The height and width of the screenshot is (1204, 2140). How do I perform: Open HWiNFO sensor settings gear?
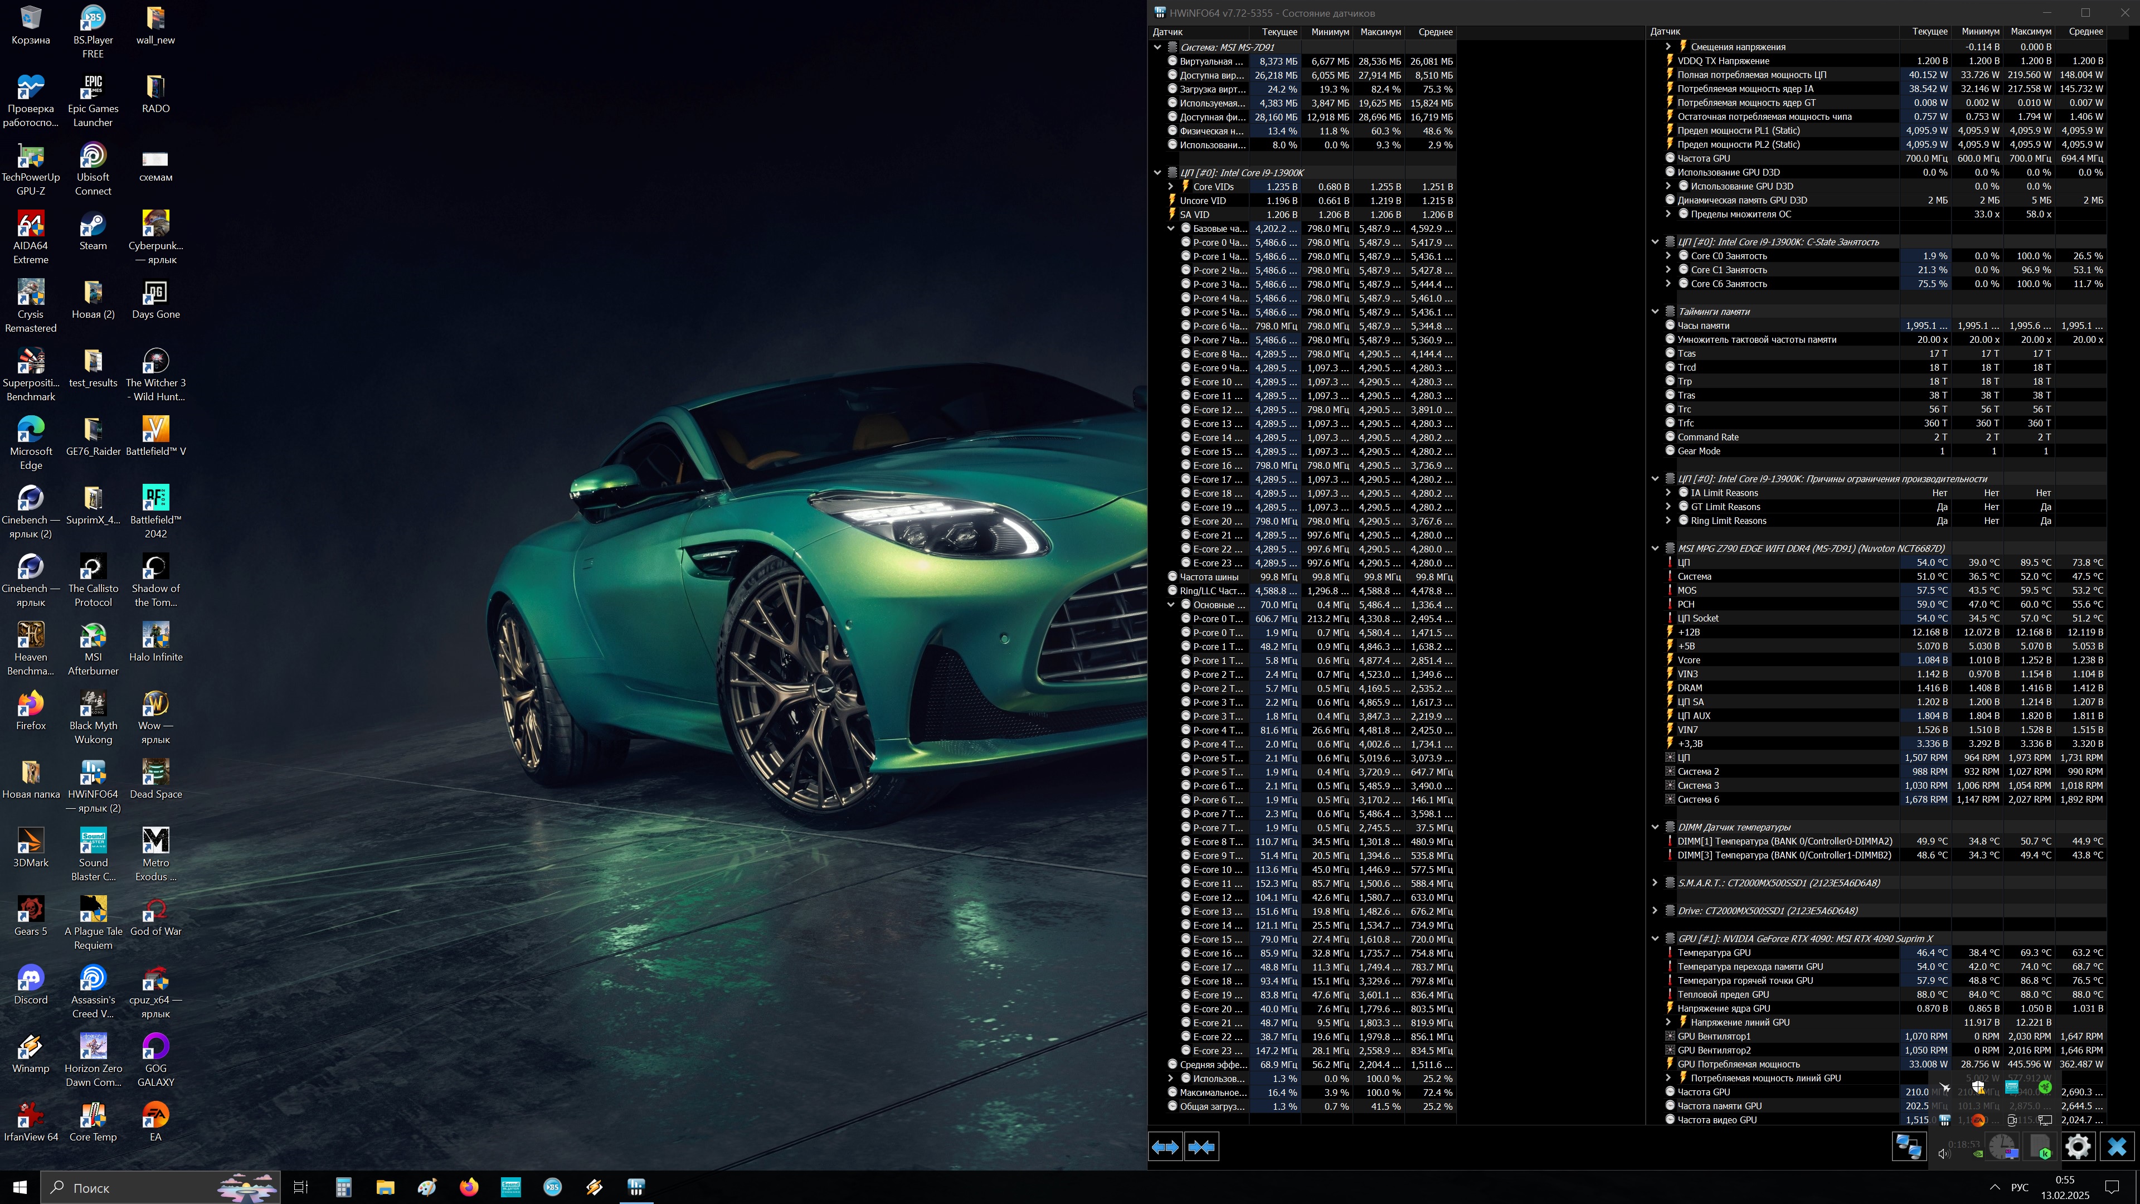(2078, 1148)
